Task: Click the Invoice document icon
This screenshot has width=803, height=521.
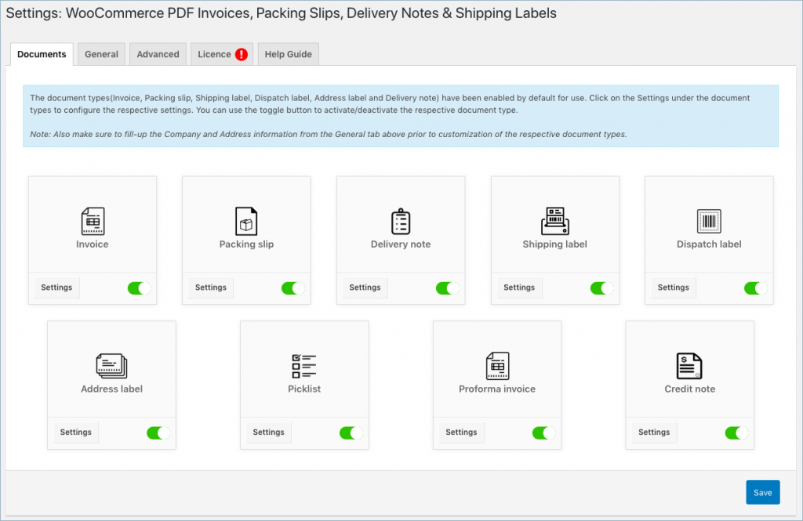Action: pos(93,221)
